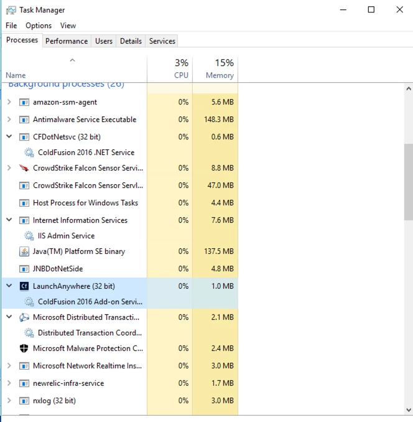Image resolution: width=413 pixels, height=422 pixels.
Task: Switch to the Users tab
Action: point(104,41)
